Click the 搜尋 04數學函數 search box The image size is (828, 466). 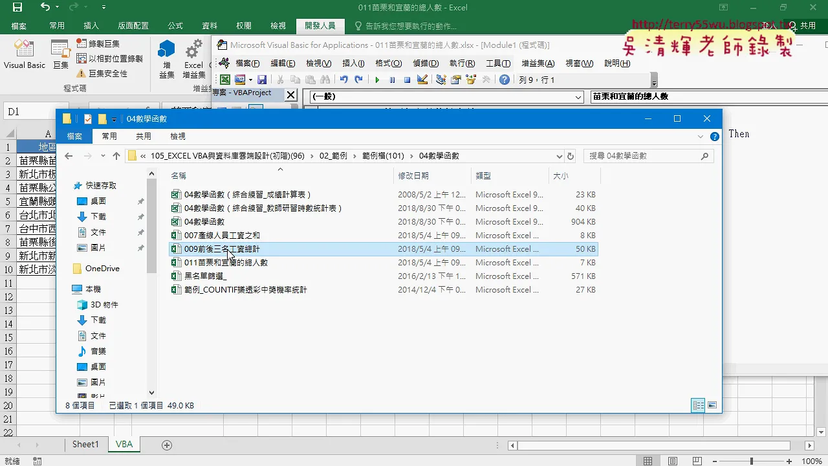click(648, 156)
